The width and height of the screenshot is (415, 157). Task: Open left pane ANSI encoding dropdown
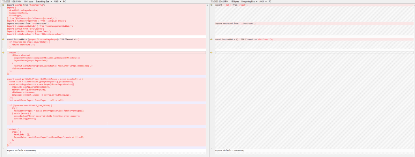[x=58, y=1]
